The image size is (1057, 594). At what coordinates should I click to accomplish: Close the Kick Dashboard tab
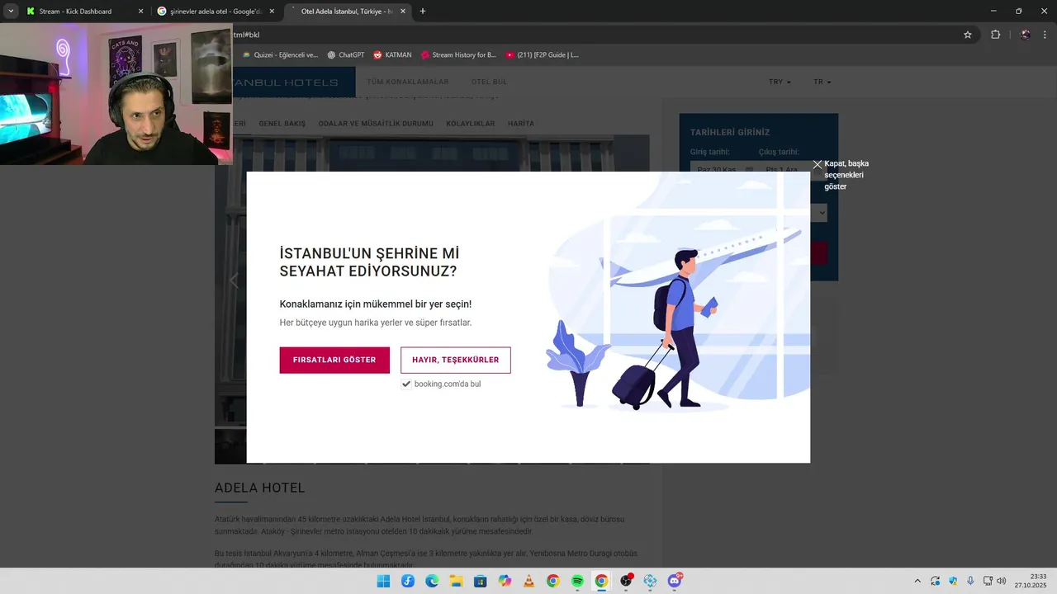click(x=140, y=12)
